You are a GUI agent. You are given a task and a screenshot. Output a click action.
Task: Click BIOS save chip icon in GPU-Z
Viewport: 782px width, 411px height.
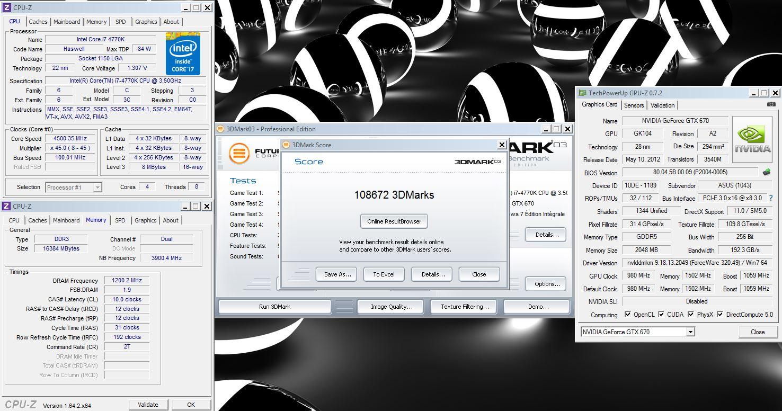(766, 172)
